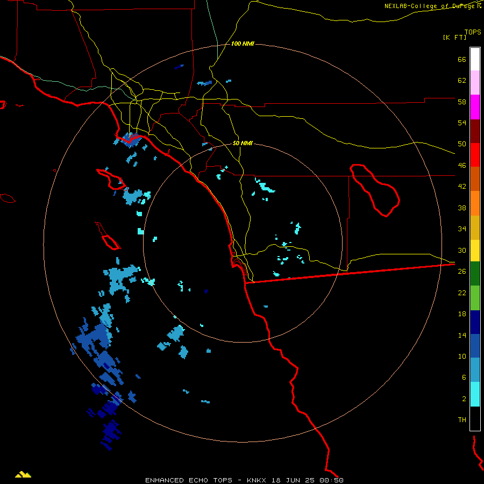Click the 'KNKX' station identifier
The width and height of the screenshot is (484, 484).
(257, 480)
